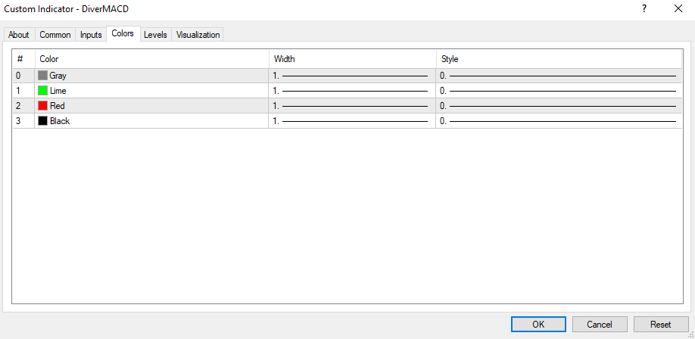
Task: Go to the Inputs tab
Action: pos(91,35)
